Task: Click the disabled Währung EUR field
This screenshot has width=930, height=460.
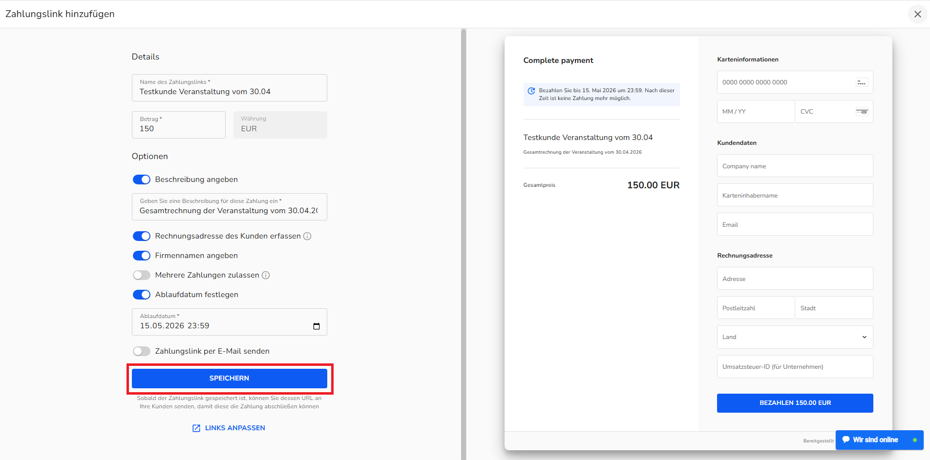Action: (280, 125)
